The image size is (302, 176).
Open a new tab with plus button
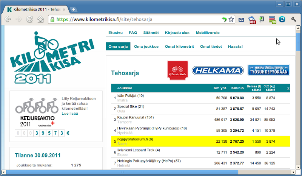point(73,9)
